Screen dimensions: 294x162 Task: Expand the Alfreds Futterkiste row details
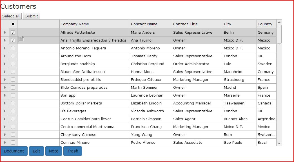(5, 33)
